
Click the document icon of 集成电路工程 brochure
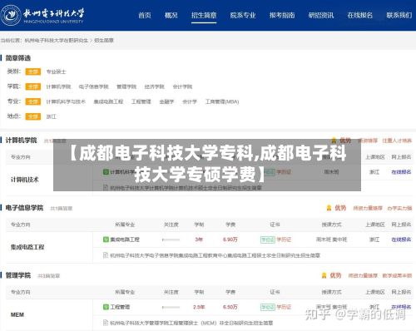106,255
